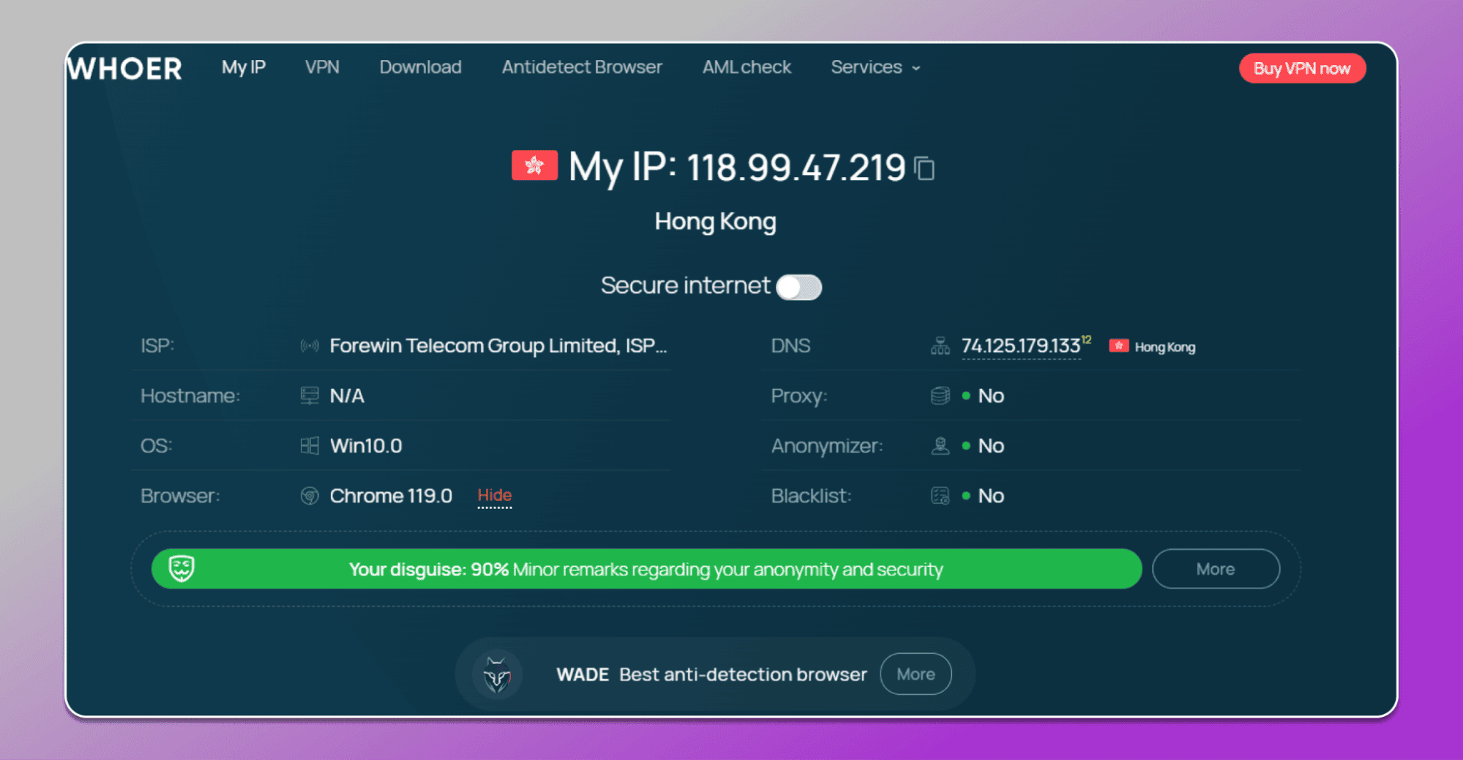The width and height of the screenshot is (1463, 760).
Task: Click the Proxy database icon
Action: (x=940, y=396)
